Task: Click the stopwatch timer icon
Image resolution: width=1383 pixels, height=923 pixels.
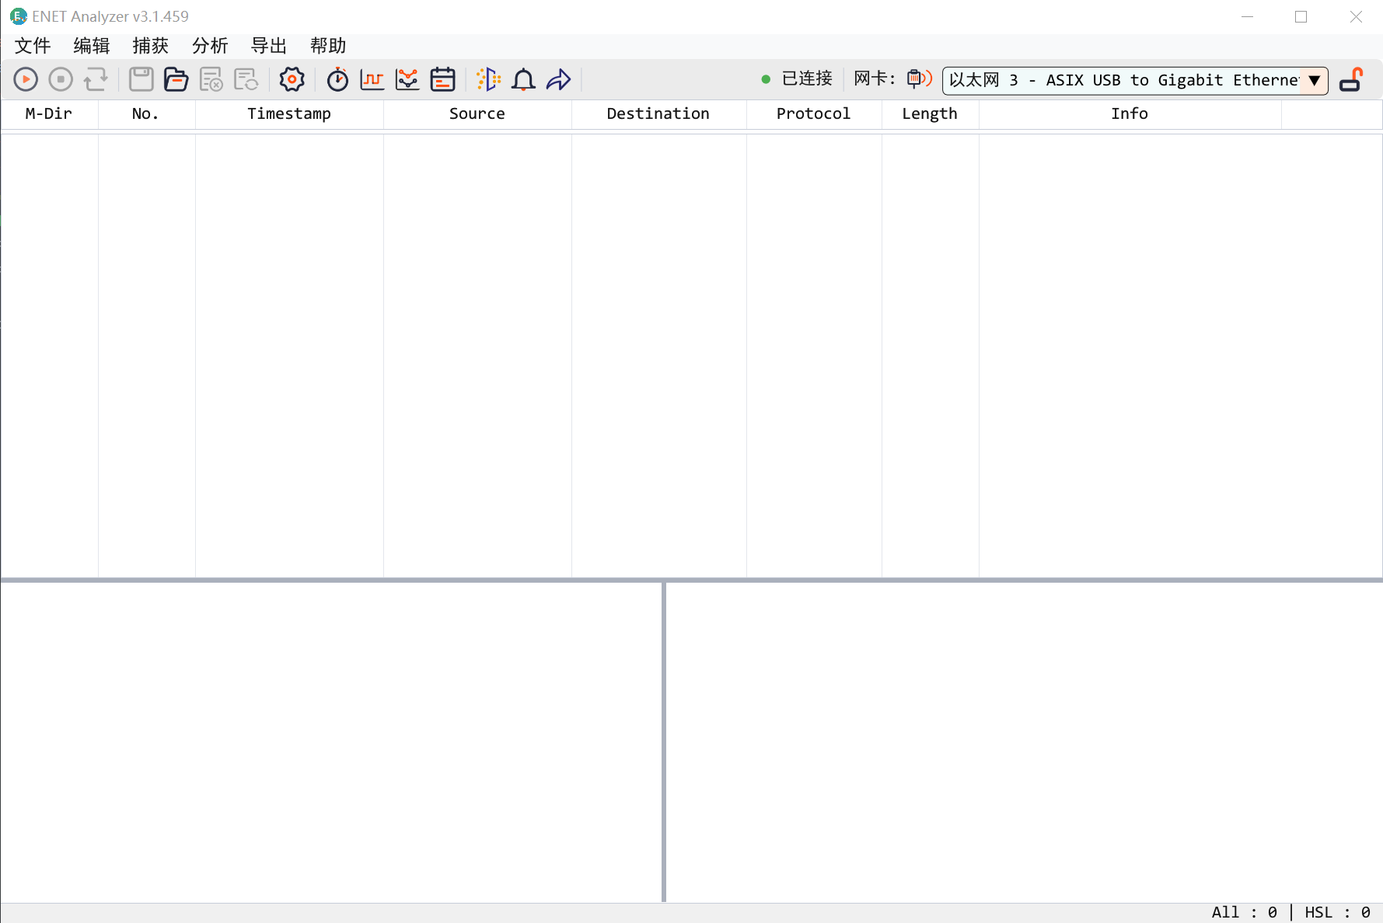Action: 337,79
